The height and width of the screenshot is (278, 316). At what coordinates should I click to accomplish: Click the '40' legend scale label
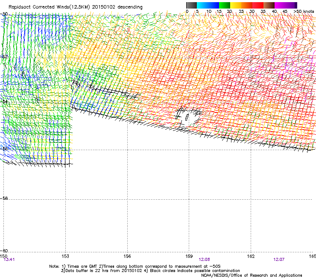pyautogui.click(x=274, y=11)
